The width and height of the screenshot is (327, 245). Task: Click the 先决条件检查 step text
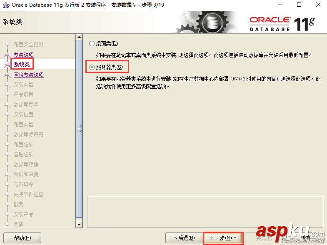(28, 194)
